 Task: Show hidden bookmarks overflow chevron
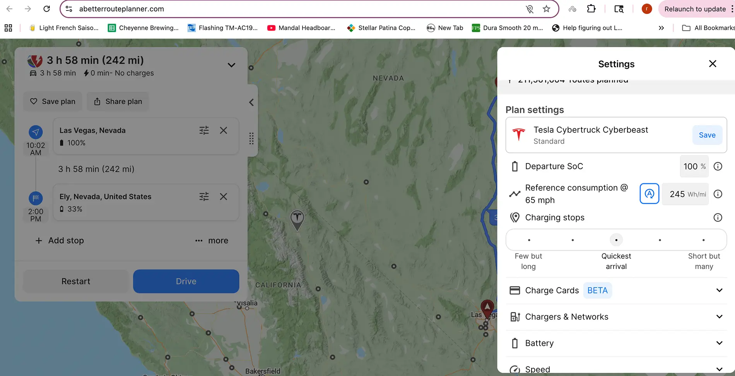click(x=661, y=28)
